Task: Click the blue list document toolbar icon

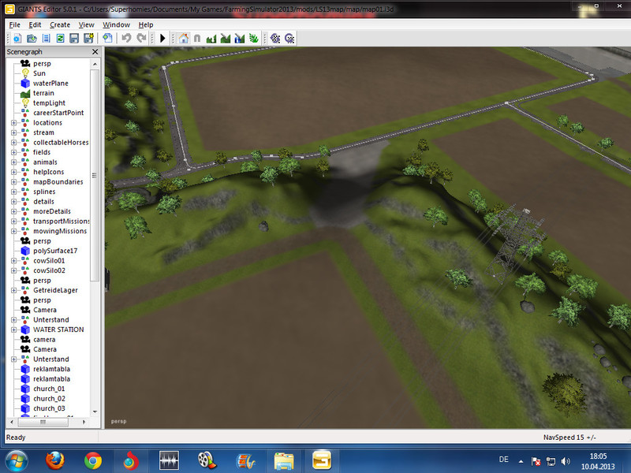Action: coord(47,39)
